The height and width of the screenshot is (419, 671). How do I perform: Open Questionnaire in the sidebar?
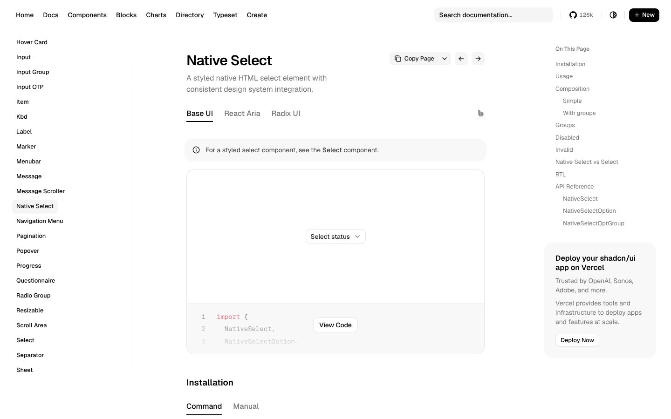[36, 281]
